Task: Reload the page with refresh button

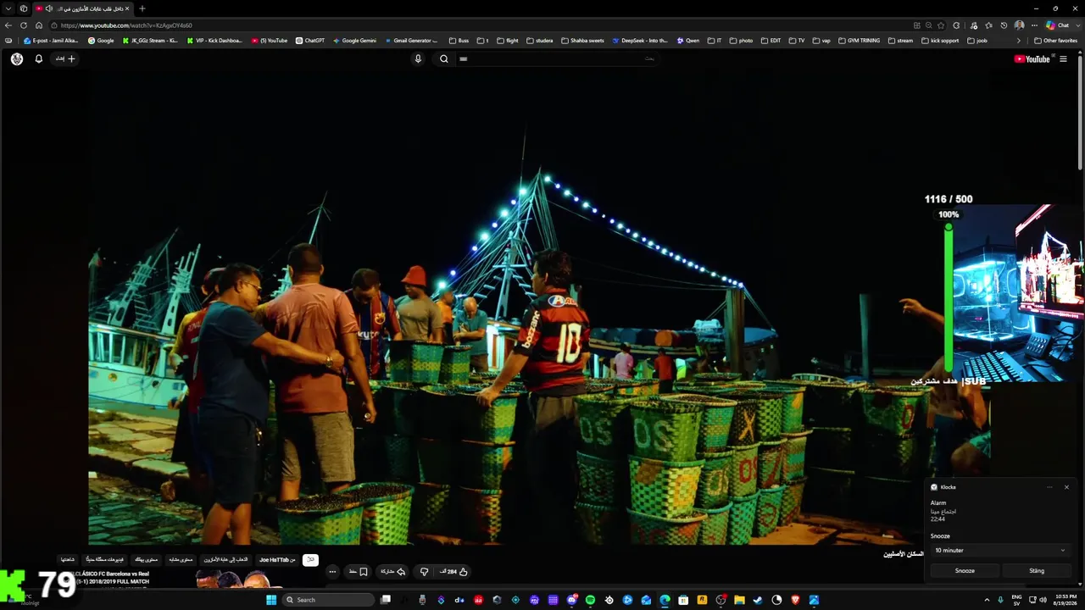Action: click(24, 25)
